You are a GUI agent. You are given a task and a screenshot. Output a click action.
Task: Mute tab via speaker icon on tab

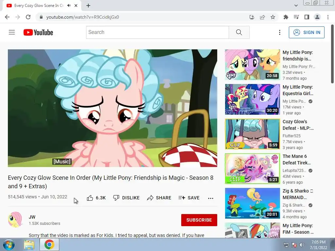coord(69,6)
